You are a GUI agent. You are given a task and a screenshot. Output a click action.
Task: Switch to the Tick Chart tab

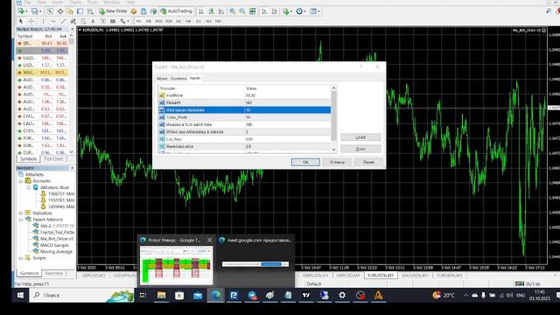click(53, 159)
